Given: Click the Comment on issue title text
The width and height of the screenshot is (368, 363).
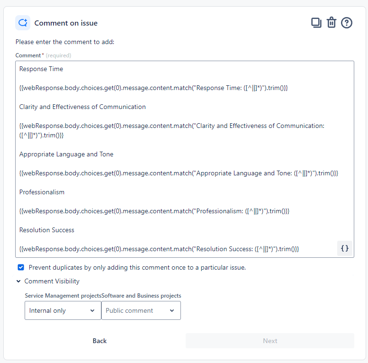Looking at the screenshot, I should tap(66, 23).
